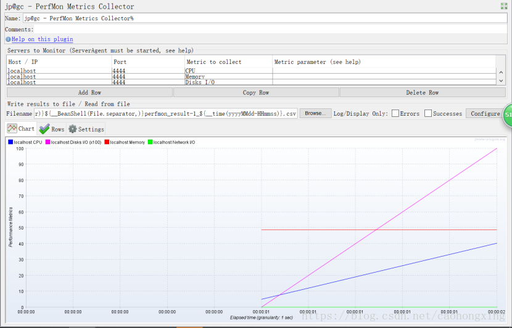Click the Performance Metrics axis label

[10, 227]
